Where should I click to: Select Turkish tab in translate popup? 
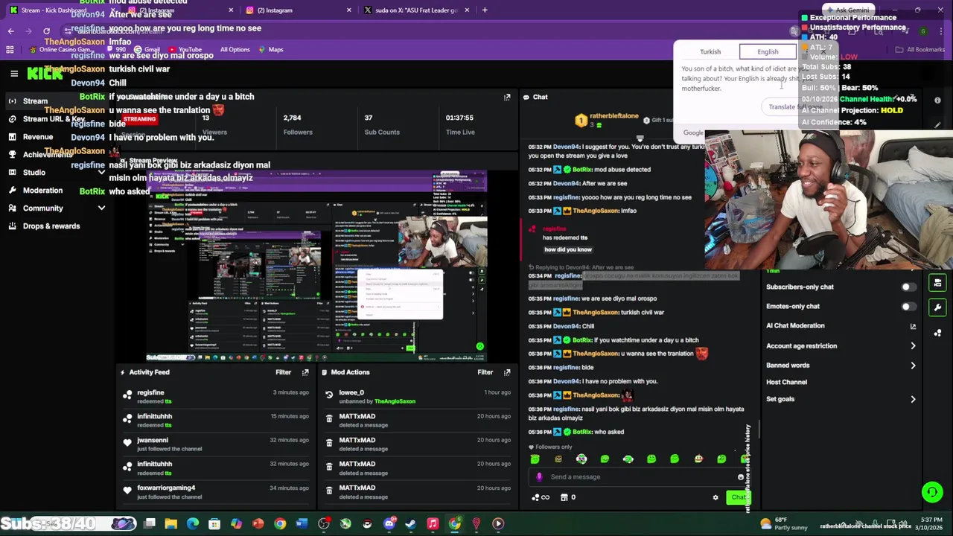tap(710, 52)
